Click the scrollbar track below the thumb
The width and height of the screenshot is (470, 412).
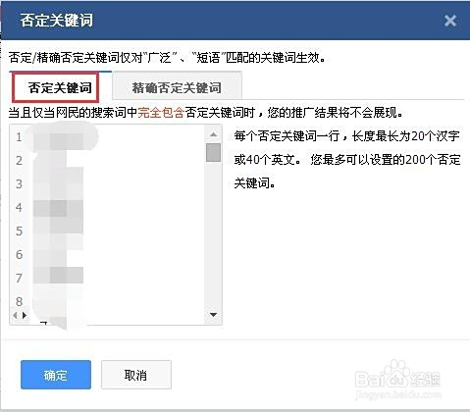click(213, 235)
